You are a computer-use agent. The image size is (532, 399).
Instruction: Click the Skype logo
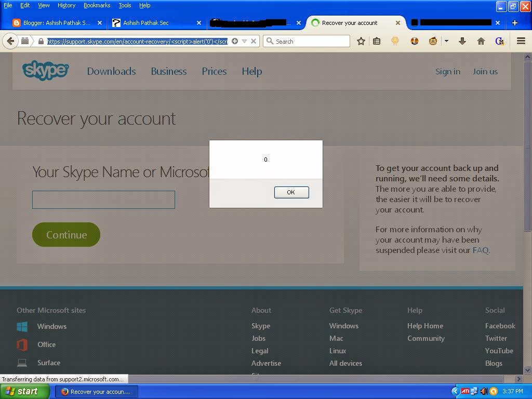click(x=46, y=71)
